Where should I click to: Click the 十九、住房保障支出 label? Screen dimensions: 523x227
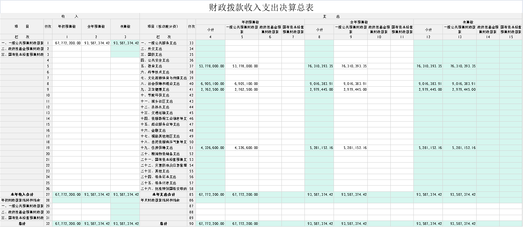point(163,147)
